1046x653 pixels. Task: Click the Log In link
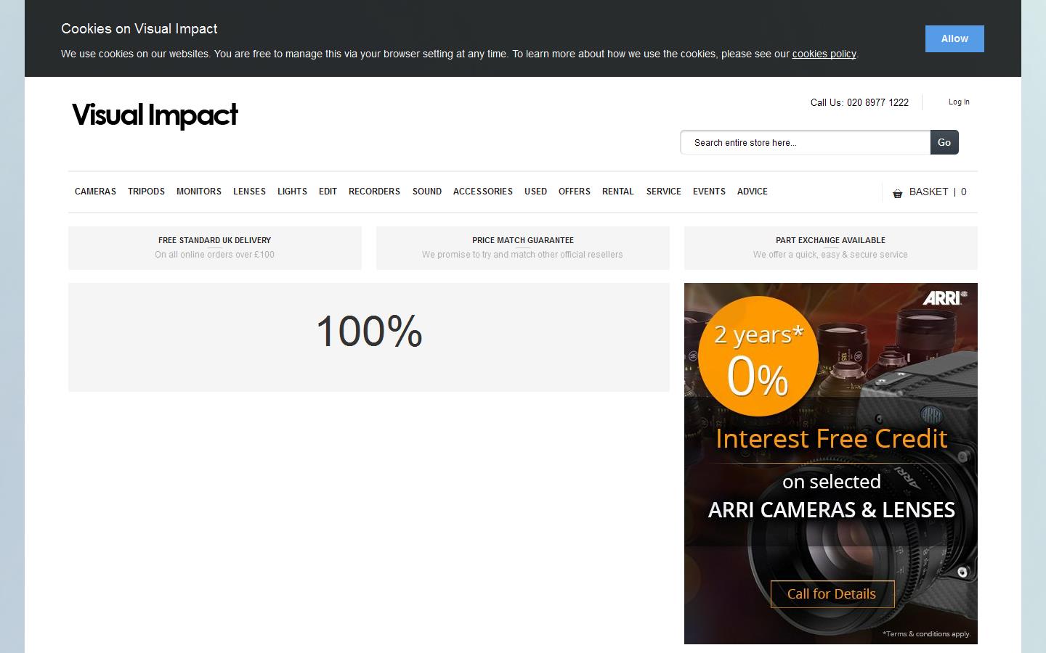point(958,102)
